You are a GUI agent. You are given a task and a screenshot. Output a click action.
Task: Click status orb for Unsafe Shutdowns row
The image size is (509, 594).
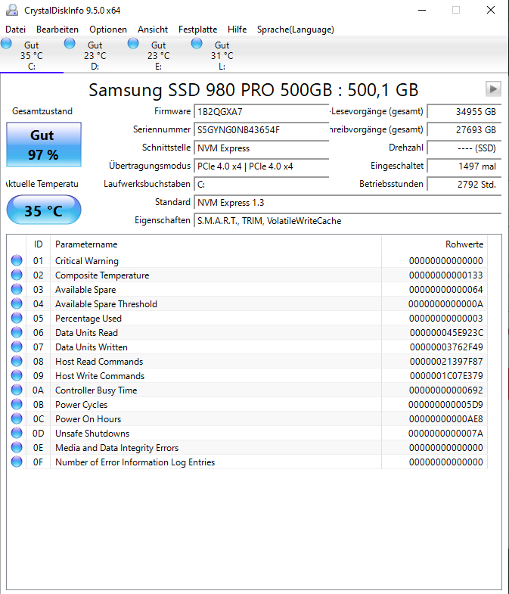point(17,433)
